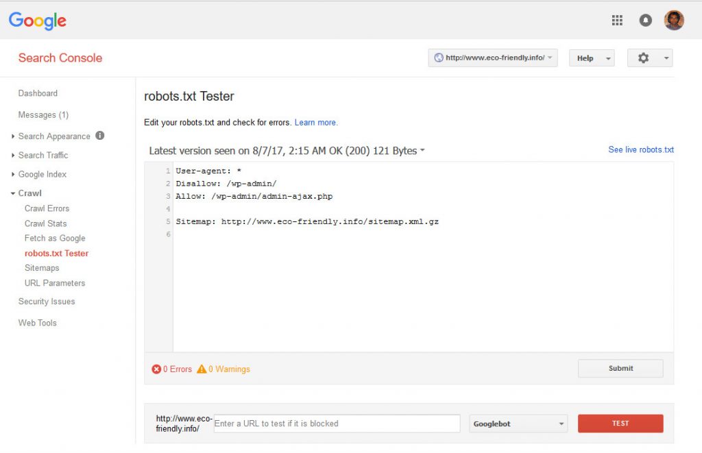Click the Learn more link
This screenshot has height=453, width=702.
pos(316,123)
